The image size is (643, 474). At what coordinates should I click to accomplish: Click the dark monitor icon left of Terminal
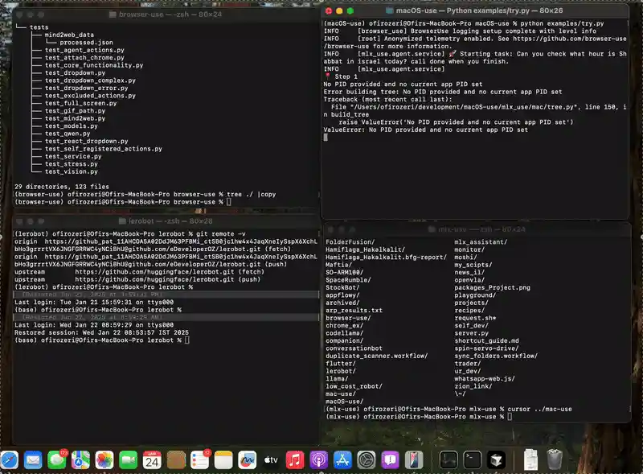[x=448, y=460]
